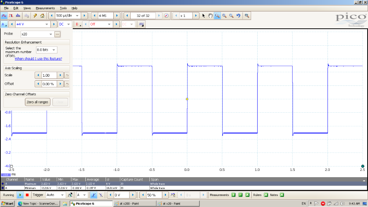Click pre-trigger 50 % field
368x207 pixels.
tap(154, 195)
